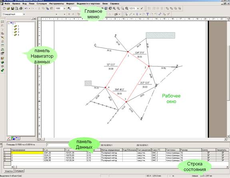The width and height of the screenshot is (230, 178).
Task: Toggle Закрепить checkbox for point row 1
Action: pyautogui.click(x=223, y=153)
